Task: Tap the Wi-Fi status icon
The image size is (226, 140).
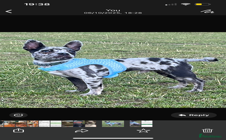Action: tap(185, 4)
